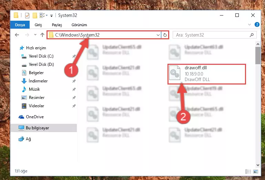The width and height of the screenshot is (265, 180).
Task: Click the file list scrollbar up arrow
Action: [258, 44]
